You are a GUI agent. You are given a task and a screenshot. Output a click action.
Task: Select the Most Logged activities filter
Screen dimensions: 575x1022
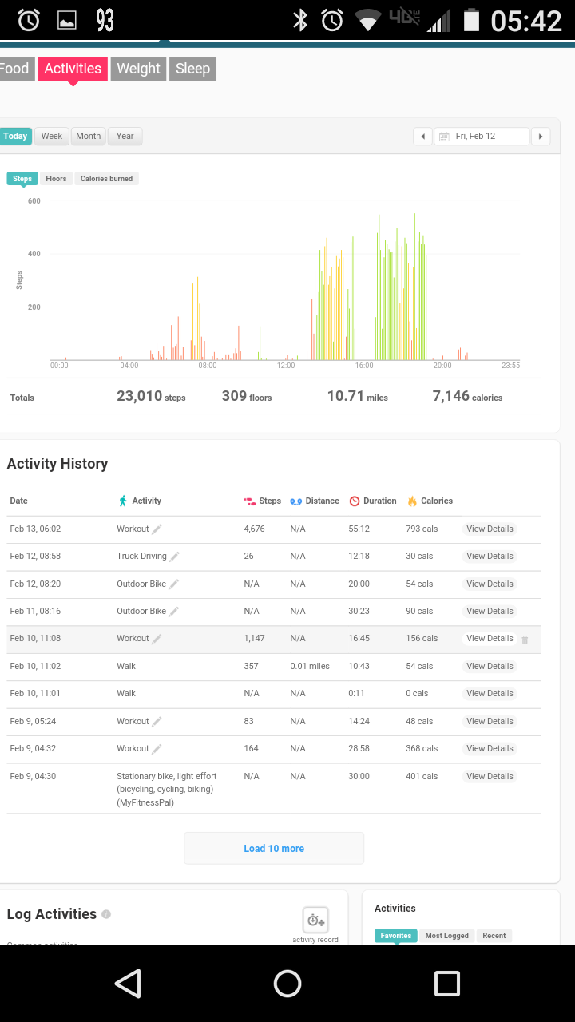446,936
